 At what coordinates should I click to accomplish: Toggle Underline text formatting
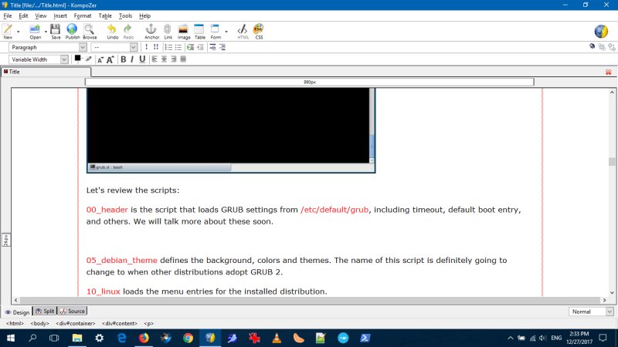click(142, 59)
